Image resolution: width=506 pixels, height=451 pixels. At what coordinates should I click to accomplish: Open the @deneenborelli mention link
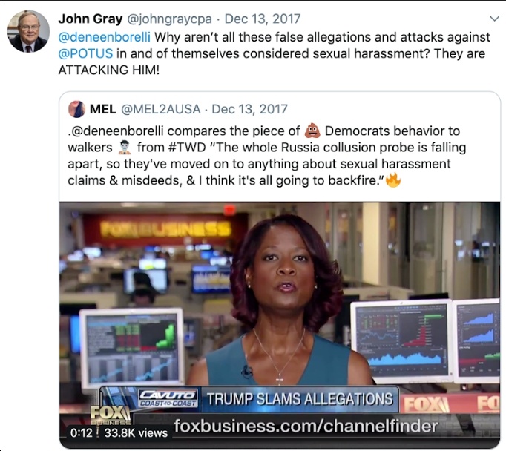tap(104, 37)
